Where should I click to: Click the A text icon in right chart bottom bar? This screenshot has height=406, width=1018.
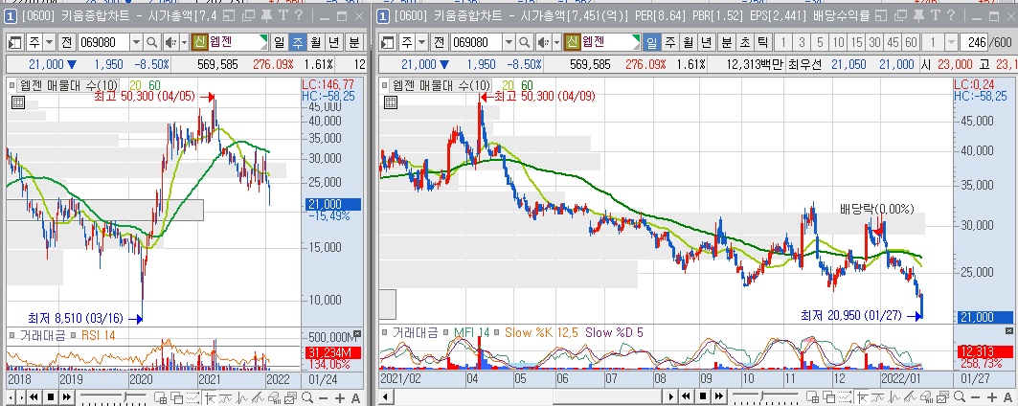tap(1007, 397)
